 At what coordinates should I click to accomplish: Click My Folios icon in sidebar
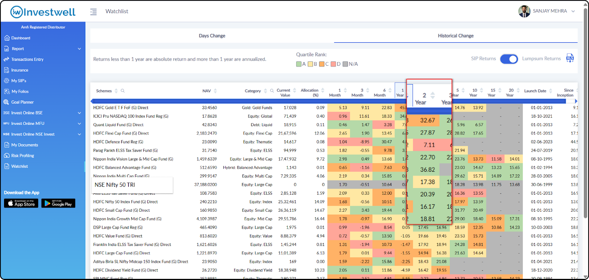7,91
